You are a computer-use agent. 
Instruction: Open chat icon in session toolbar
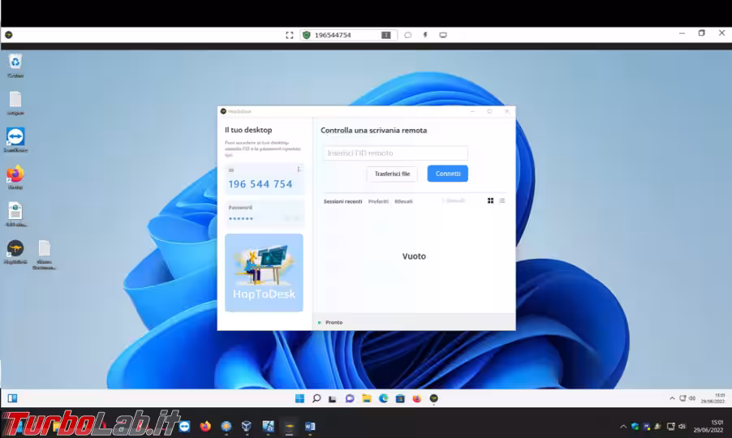pos(407,35)
